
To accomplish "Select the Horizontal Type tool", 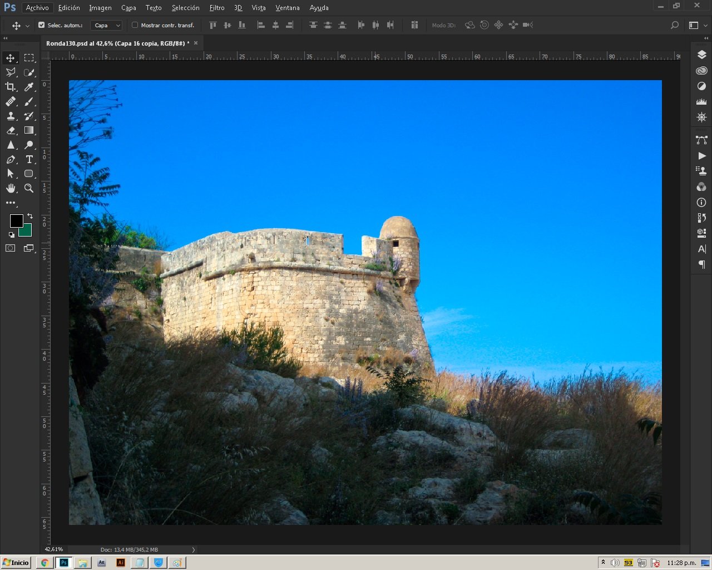I will coord(29,159).
